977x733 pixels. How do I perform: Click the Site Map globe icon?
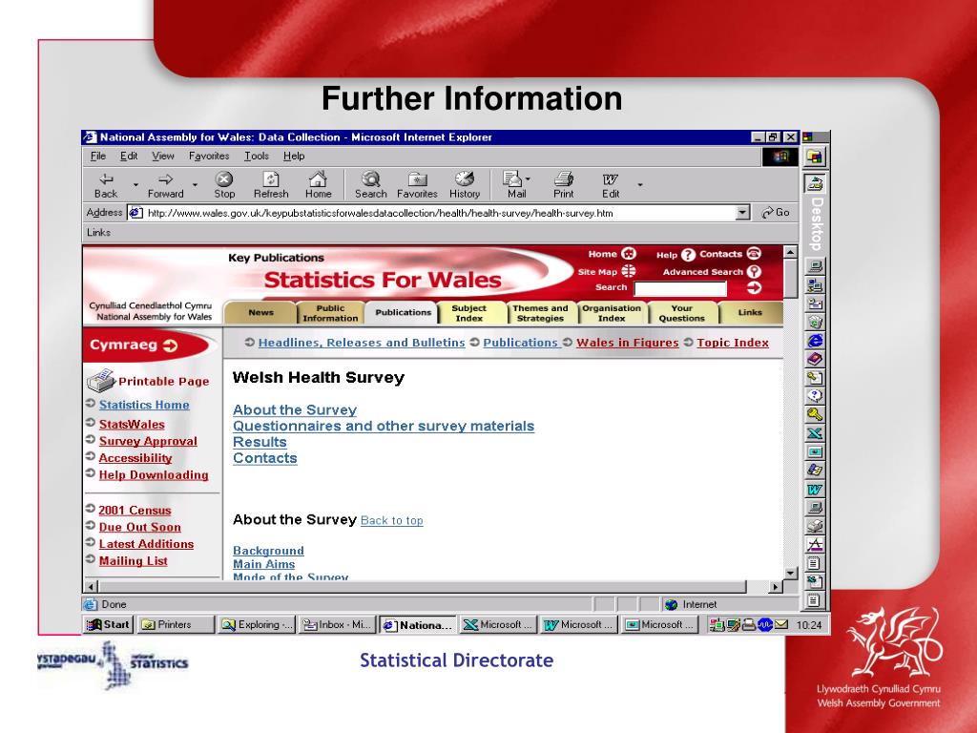(x=629, y=271)
